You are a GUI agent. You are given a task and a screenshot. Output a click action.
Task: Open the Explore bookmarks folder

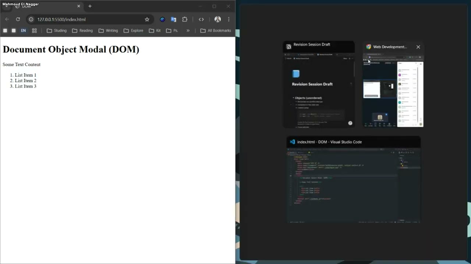(x=133, y=30)
